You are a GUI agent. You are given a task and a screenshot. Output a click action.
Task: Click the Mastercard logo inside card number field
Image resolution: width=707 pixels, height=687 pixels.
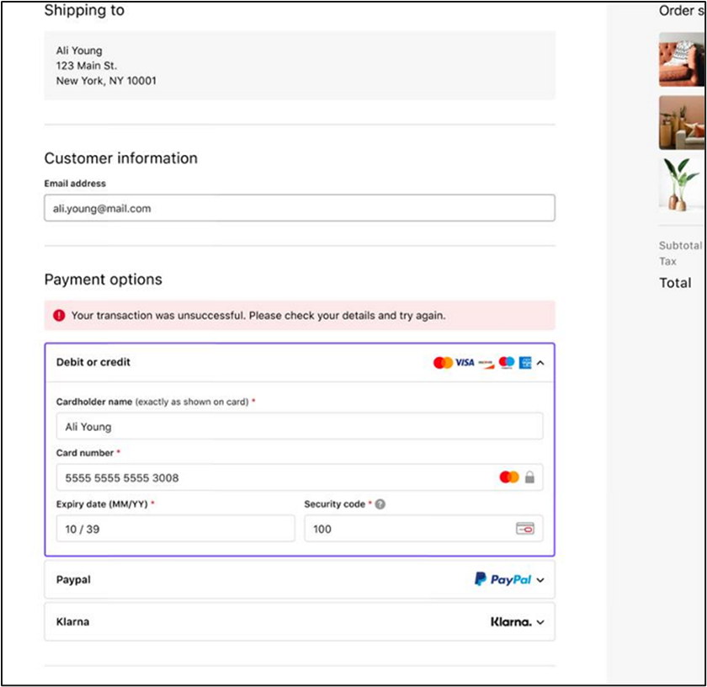click(509, 477)
